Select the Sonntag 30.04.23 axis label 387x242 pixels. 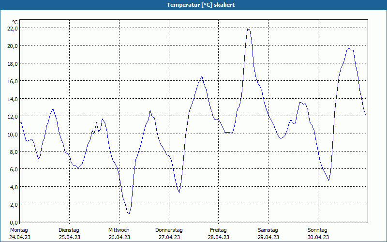coord(318,234)
